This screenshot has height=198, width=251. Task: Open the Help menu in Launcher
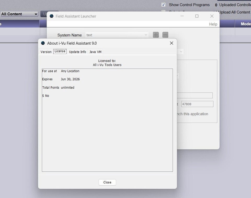tap(213, 24)
